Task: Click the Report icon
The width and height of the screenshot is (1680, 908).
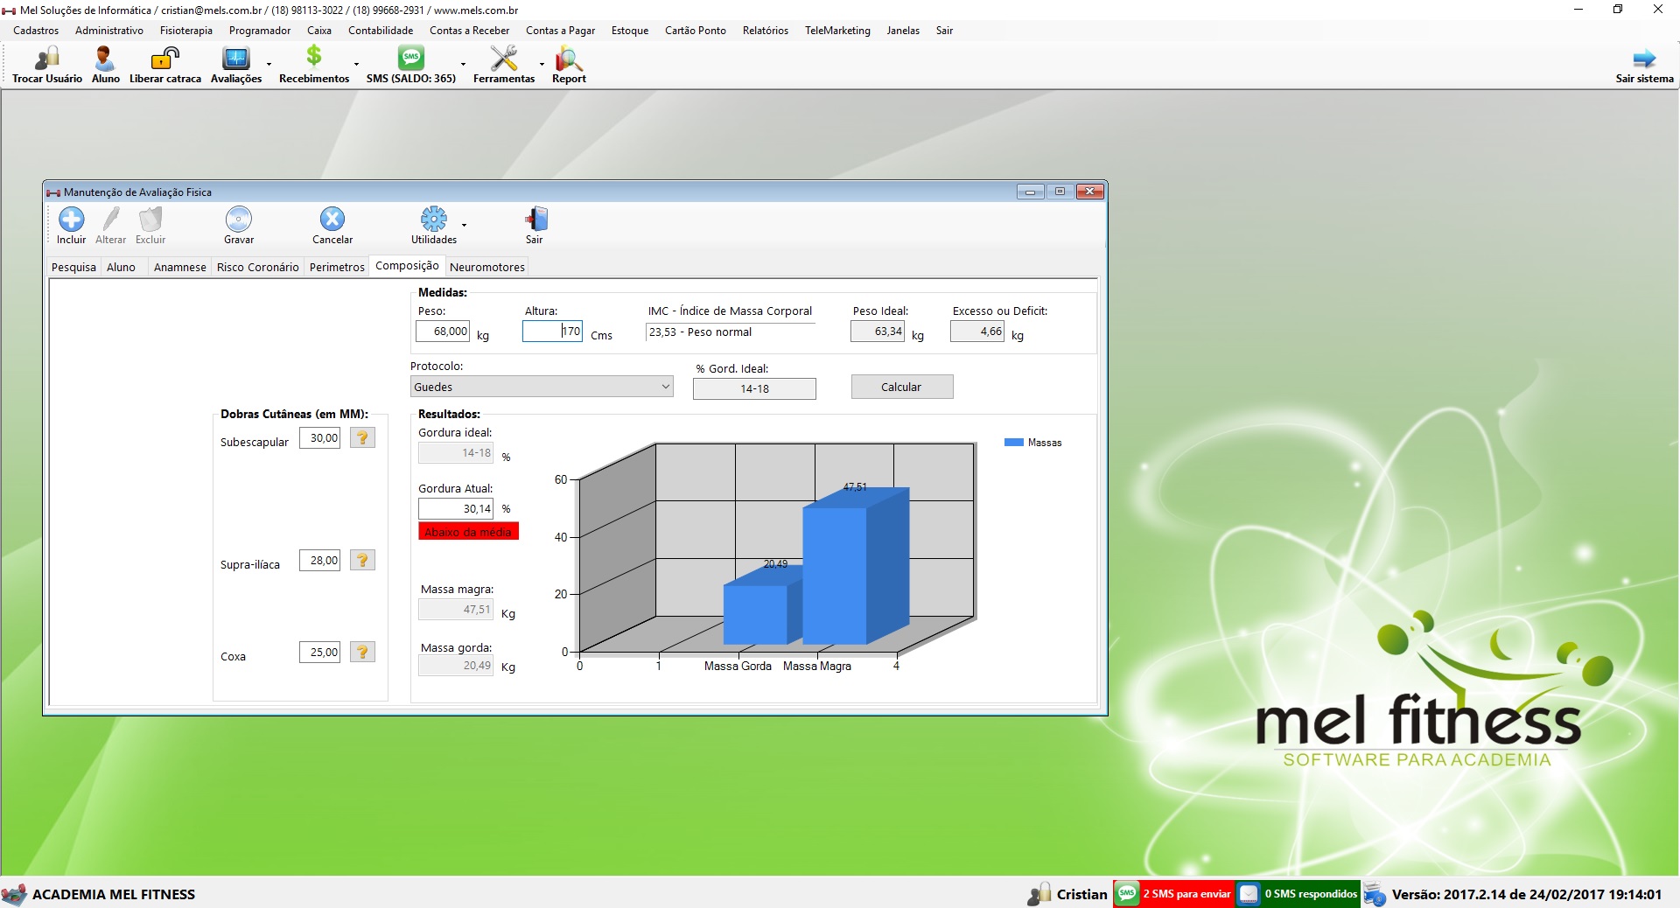Action: coord(569,59)
